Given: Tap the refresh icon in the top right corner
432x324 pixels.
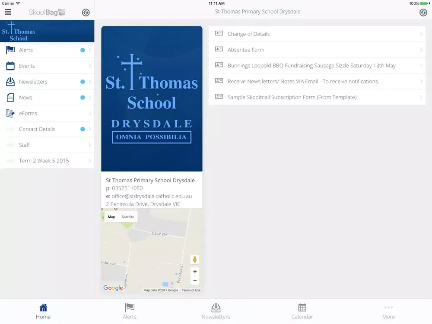Looking at the screenshot, I should [423, 13].
